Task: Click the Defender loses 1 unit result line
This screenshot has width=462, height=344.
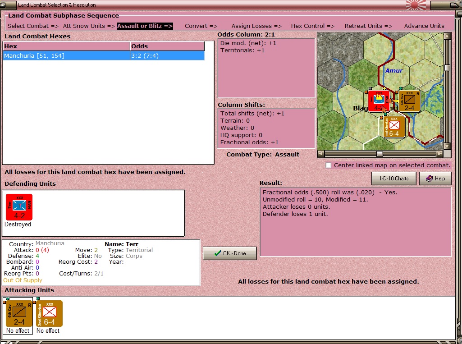Action: (295, 214)
